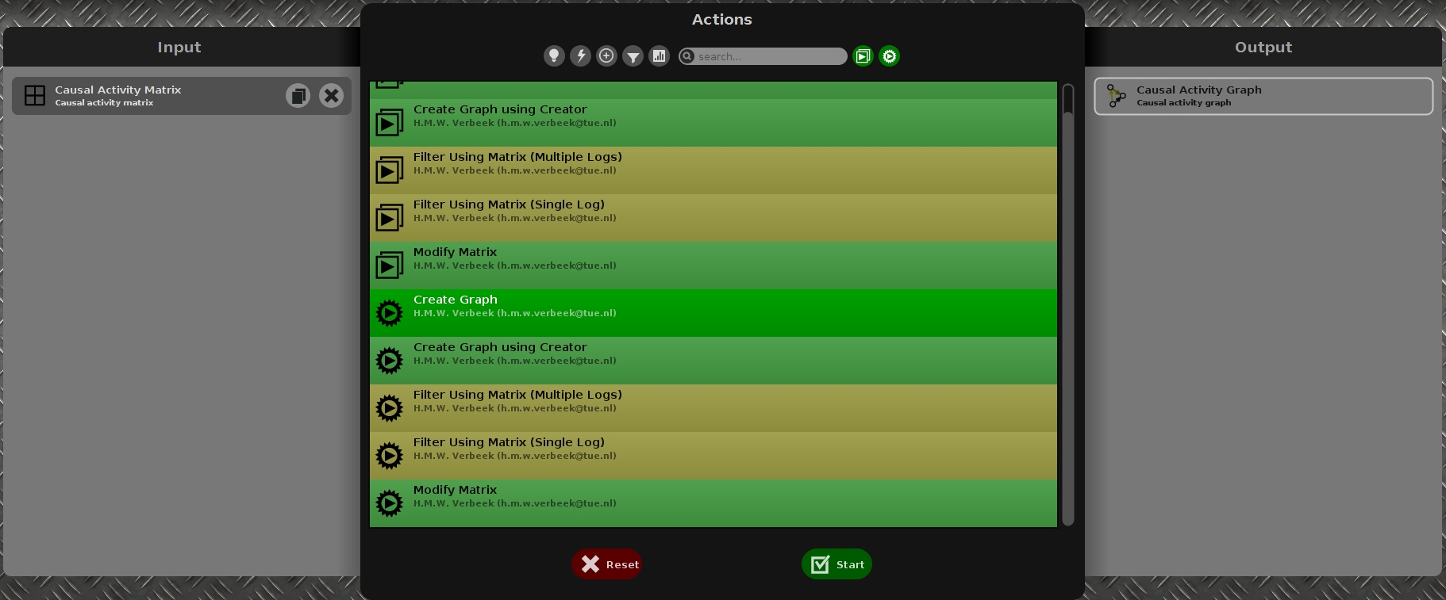The width and height of the screenshot is (1446, 600).
Task: Toggle the bar chart analytics filter icon
Action: (x=659, y=56)
